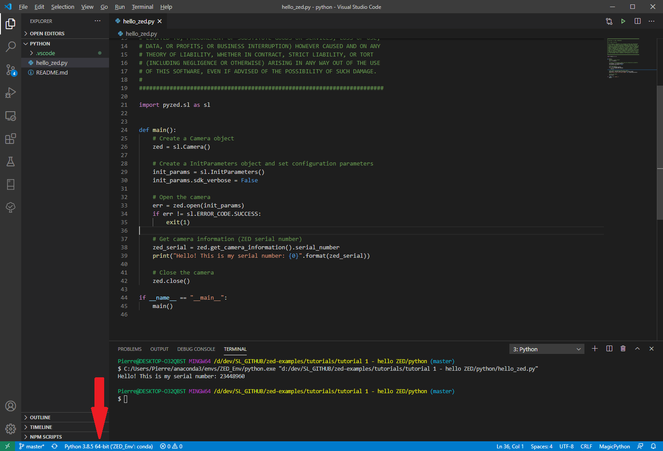Open the Extensions view
The height and width of the screenshot is (451, 663).
(11, 139)
